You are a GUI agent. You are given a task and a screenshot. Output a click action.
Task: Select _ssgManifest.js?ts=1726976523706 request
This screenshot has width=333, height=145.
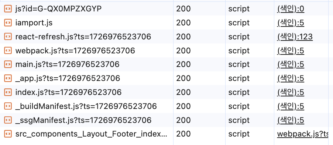(83, 120)
